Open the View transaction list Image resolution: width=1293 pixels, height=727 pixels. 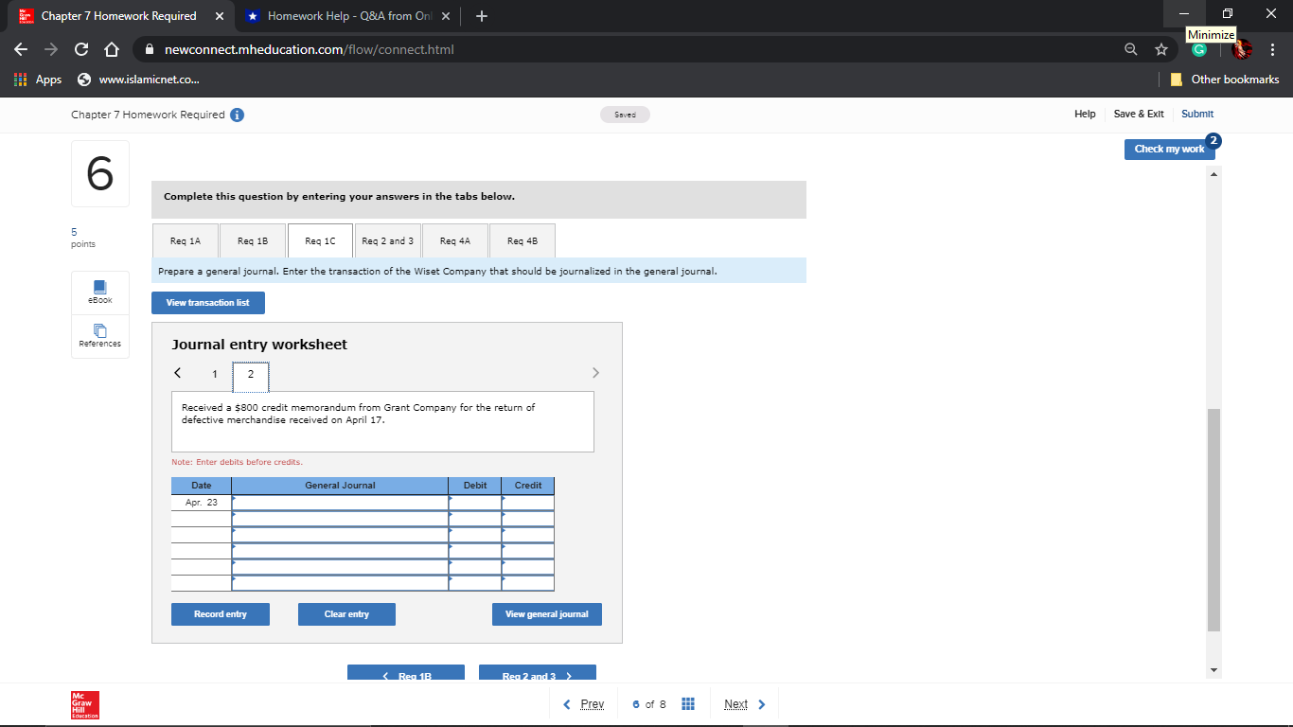pyautogui.click(x=207, y=302)
